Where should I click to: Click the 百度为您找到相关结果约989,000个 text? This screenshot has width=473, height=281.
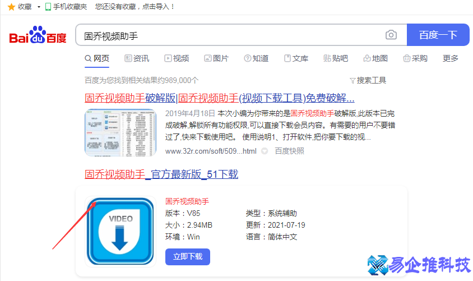(x=141, y=80)
